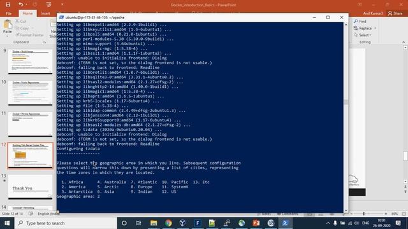Open the clock and date flyout

tap(381, 223)
